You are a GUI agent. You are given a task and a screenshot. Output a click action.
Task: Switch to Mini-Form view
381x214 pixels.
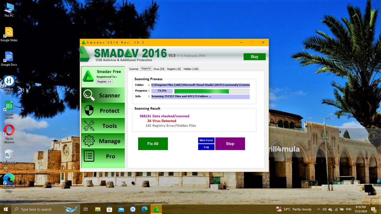click(206, 140)
